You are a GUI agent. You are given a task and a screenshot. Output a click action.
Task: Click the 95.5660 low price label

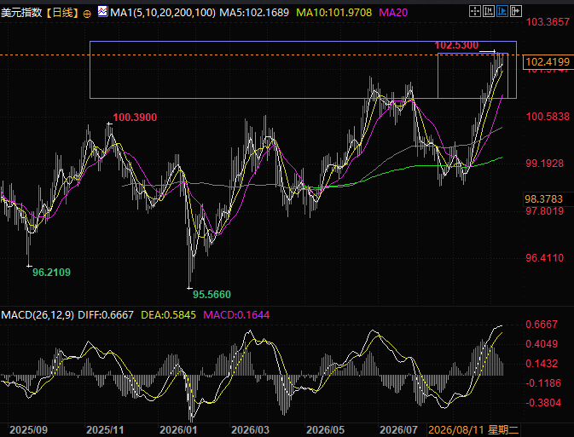pyautogui.click(x=212, y=295)
